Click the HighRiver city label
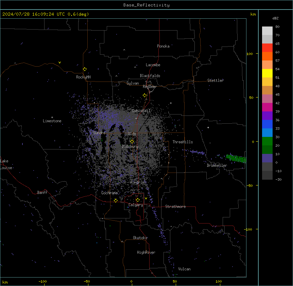Screen dimensions: 293x286 point(146,252)
